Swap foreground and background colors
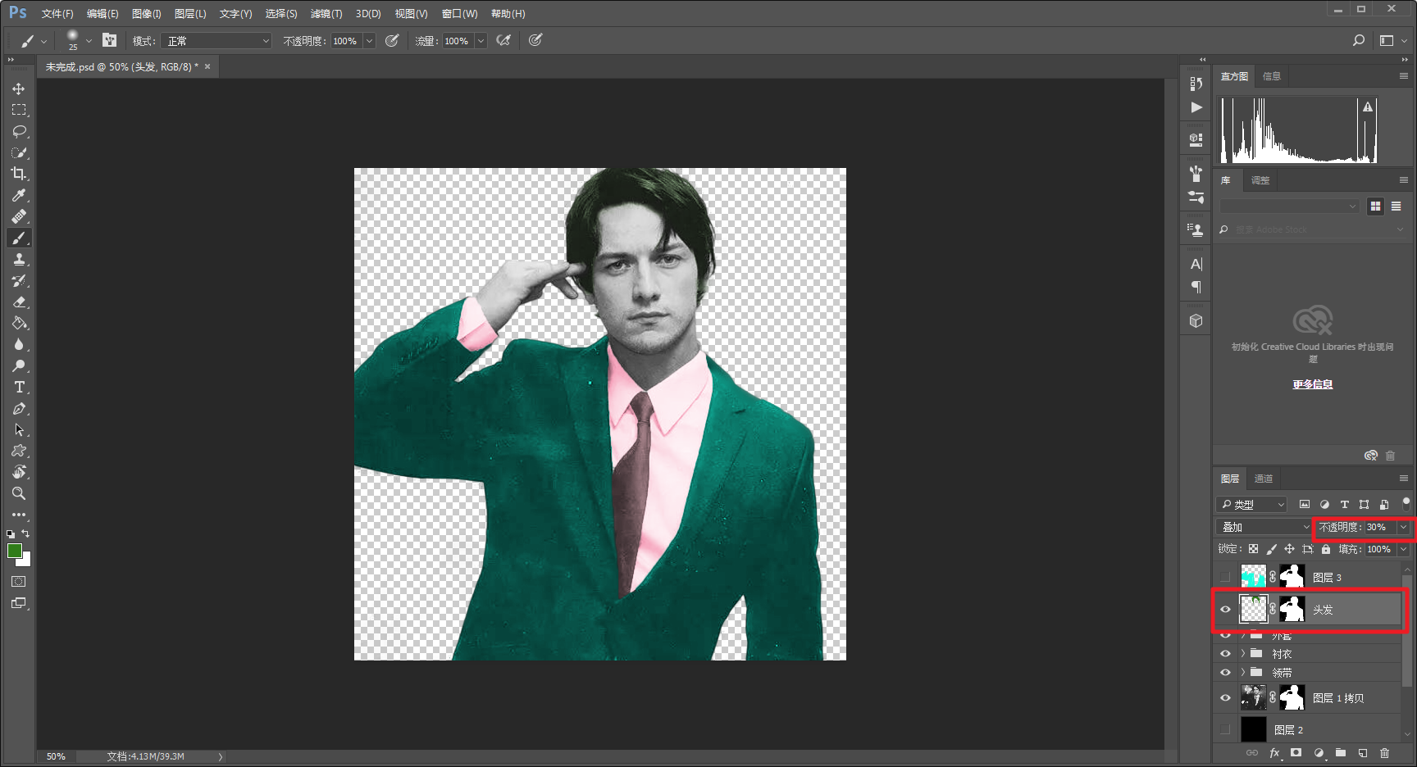Viewport: 1417px width, 767px height. [x=25, y=533]
